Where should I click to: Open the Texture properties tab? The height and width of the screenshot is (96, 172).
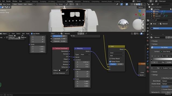pyautogui.click(x=148, y=71)
